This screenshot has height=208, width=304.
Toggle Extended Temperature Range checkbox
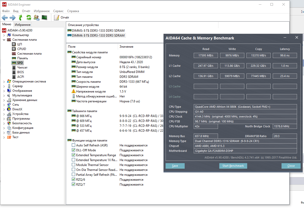click(x=73, y=155)
